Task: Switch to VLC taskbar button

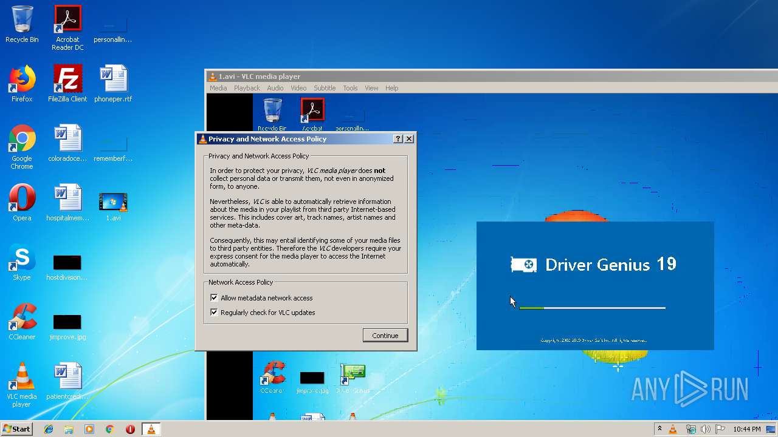Action: pos(151,429)
